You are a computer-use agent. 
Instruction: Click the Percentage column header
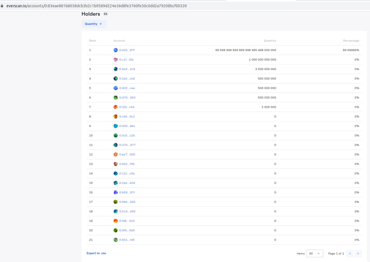[x=351, y=41]
